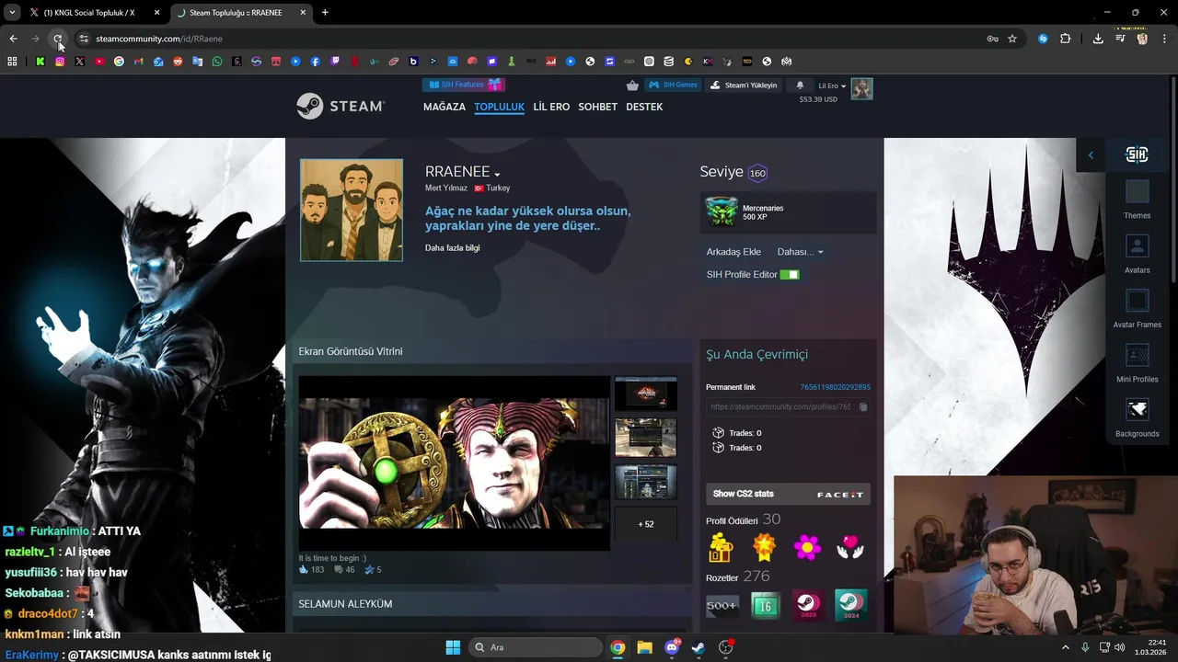Open the 500+ badge
This screenshot has height=662, width=1178.
click(x=722, y=605)
